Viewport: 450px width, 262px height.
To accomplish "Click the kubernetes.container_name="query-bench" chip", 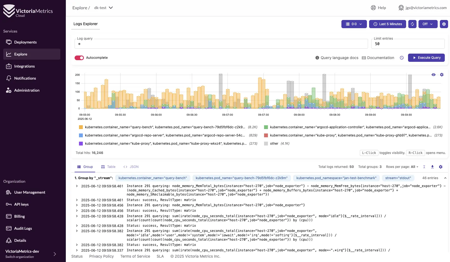I will [152, 178].
